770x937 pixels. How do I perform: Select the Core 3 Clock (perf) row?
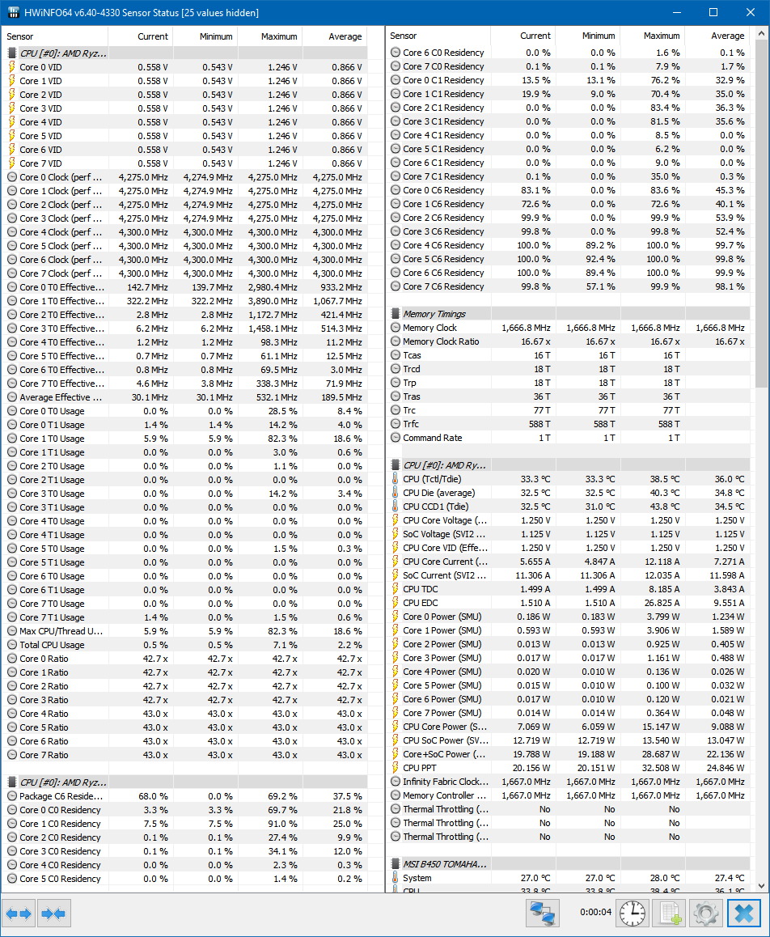click(185, 218)
